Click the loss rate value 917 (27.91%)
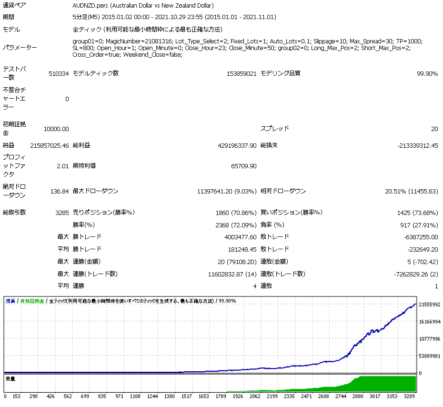 tap(419, 225)
